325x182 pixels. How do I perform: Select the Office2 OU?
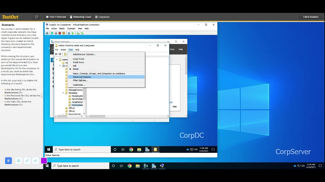[72, 111]
